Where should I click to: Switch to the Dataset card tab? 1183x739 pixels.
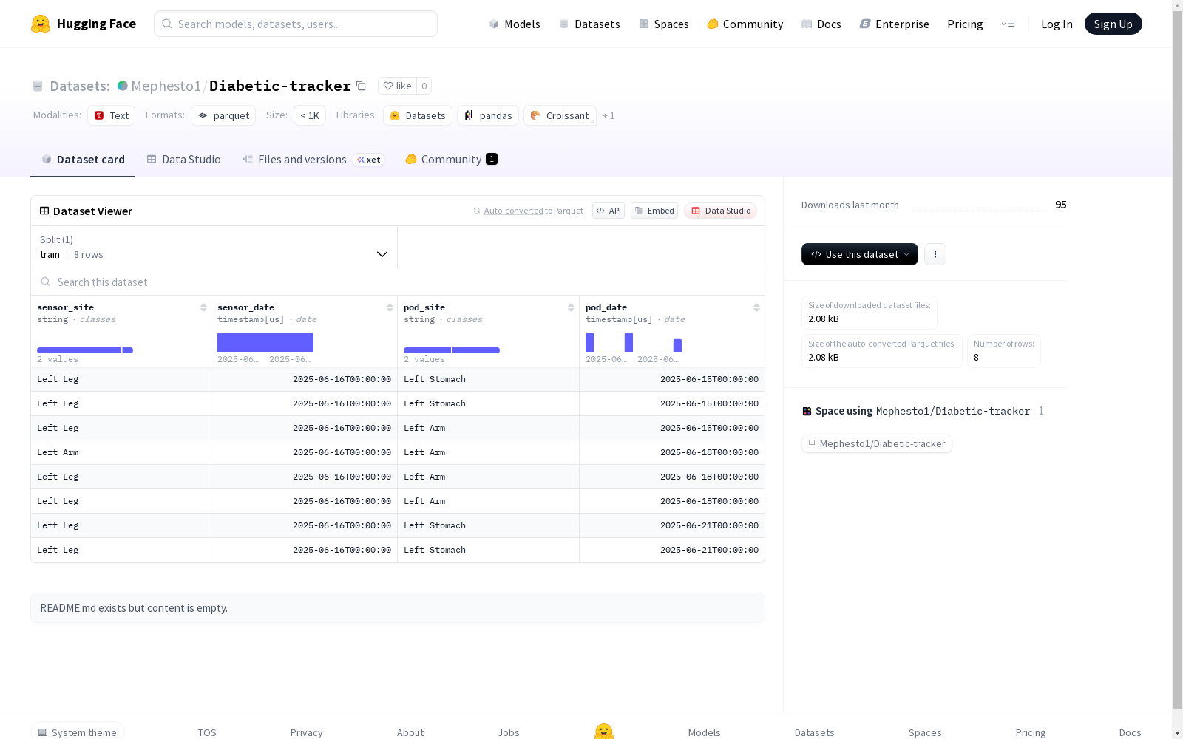[83, 160]
